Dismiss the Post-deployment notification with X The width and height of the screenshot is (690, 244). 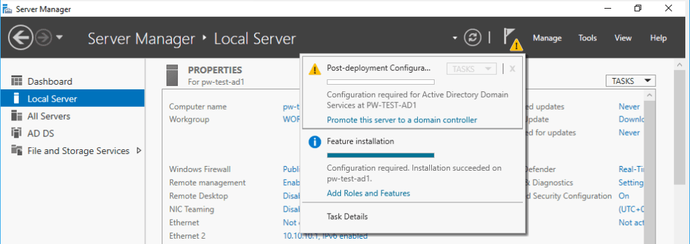[x=512, y=69]
